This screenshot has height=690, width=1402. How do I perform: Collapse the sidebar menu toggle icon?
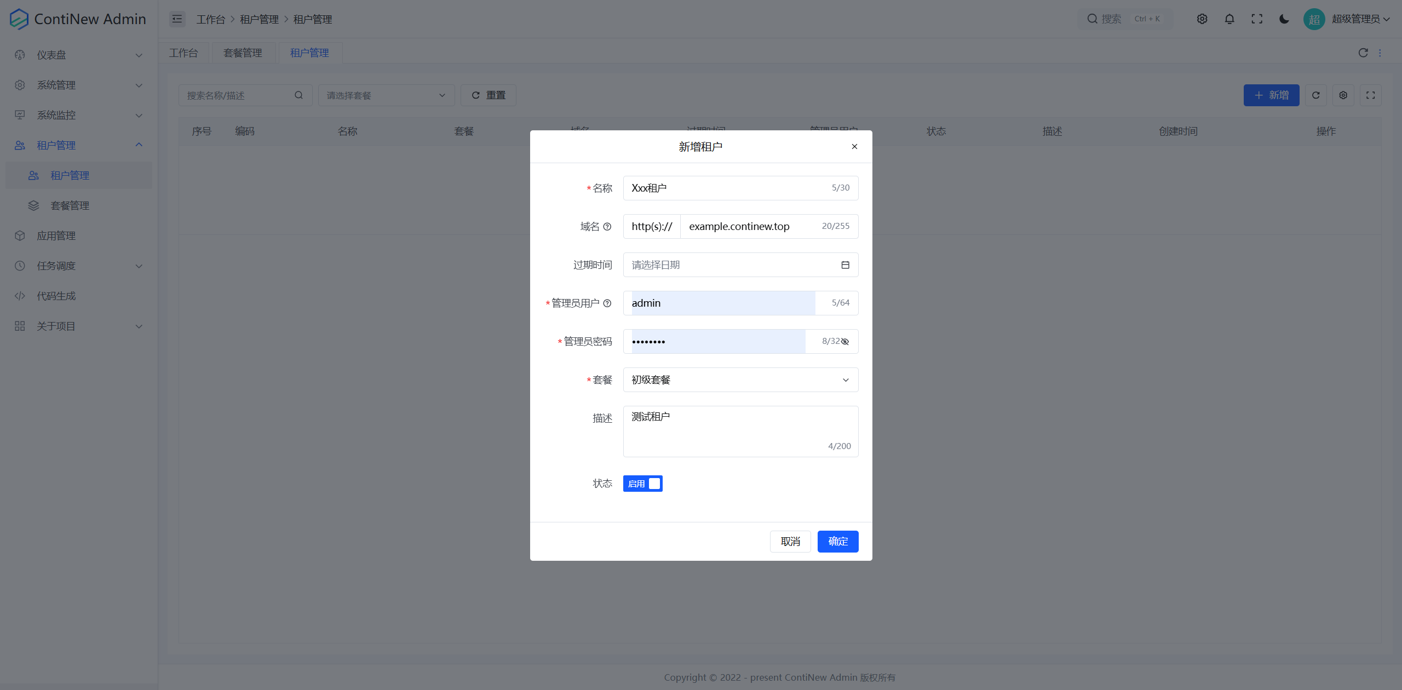tap(177, 19)
